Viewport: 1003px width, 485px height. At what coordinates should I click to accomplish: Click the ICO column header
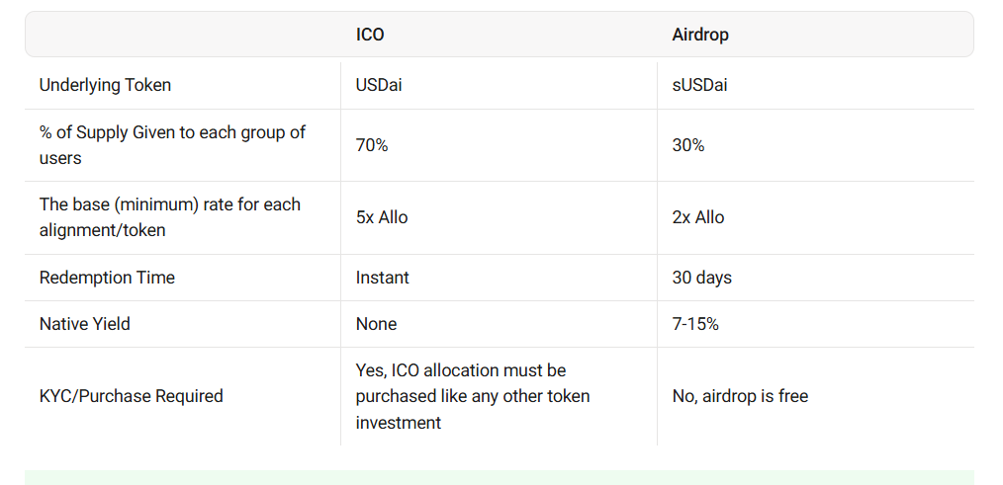pos(370,35)
